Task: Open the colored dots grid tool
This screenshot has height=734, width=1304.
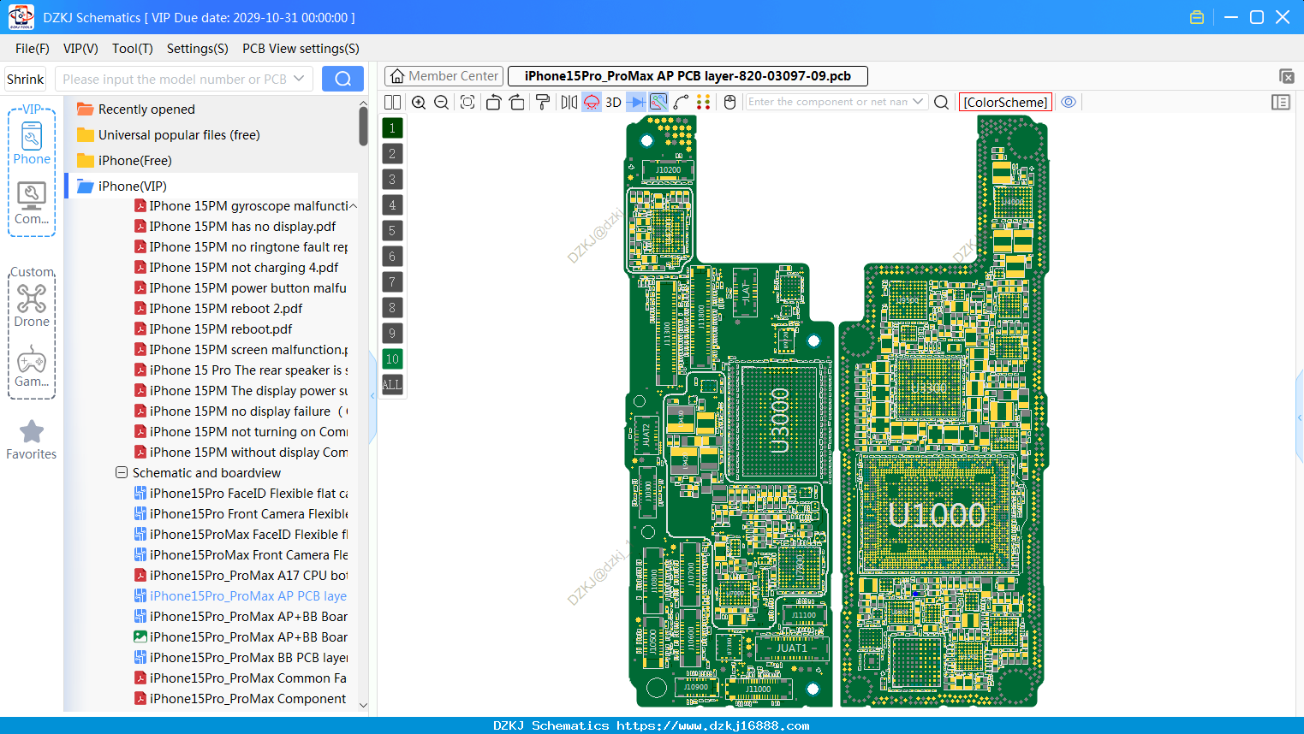Action: point(704,103)
